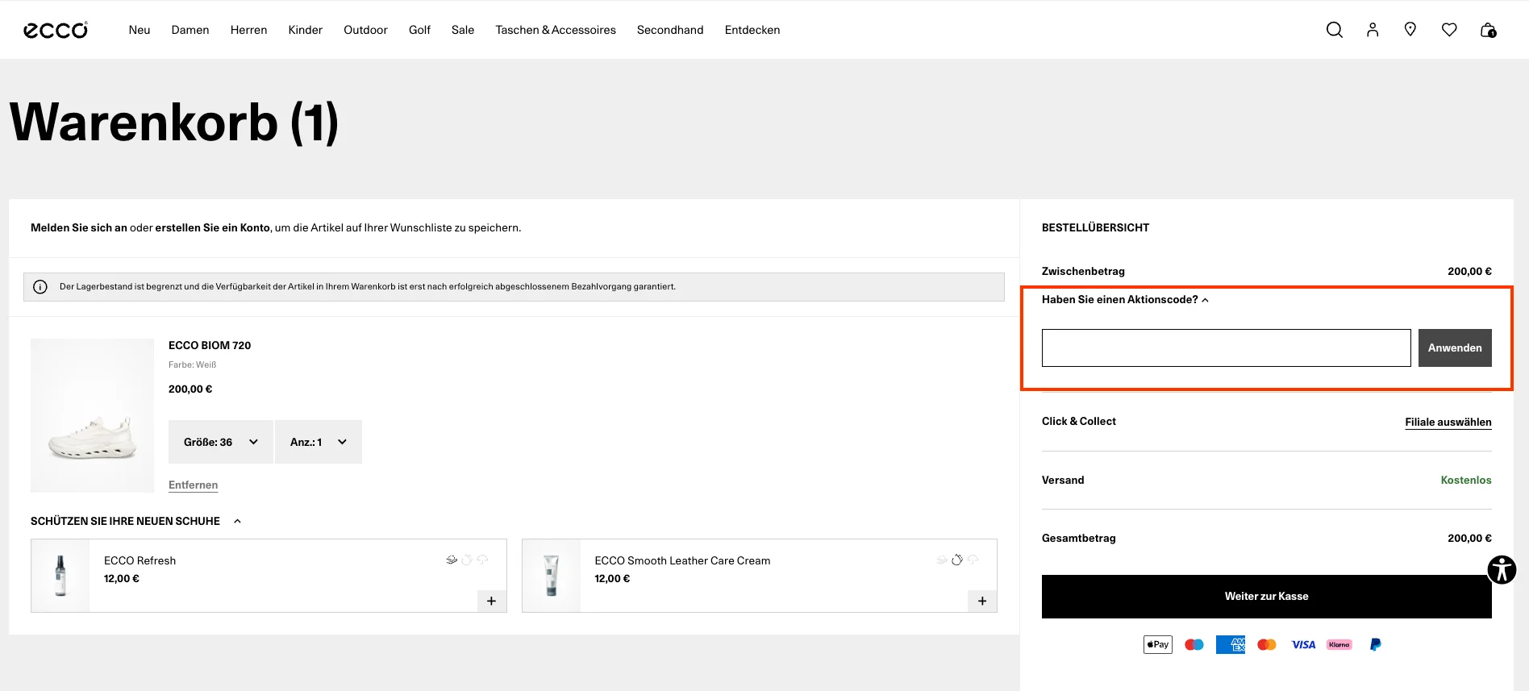
Task: Click the Gesamtbetrag label
Action: [x=1079, y=538]
